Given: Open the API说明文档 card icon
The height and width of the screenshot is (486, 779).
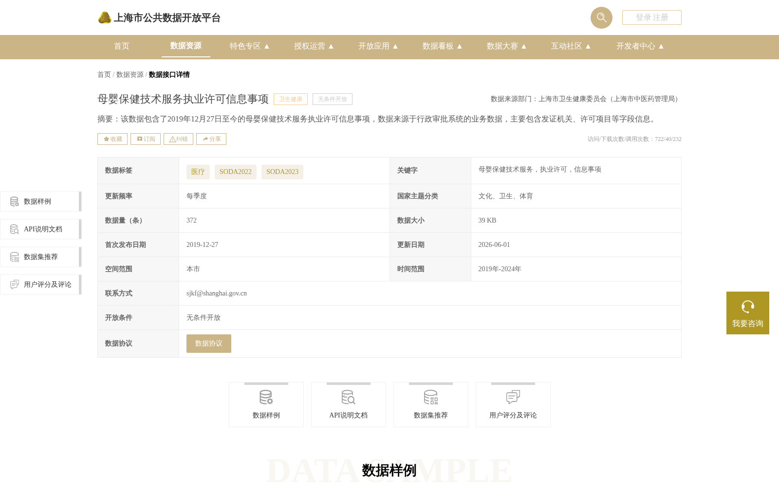Looking at the screenshot, I should pos(349,397).
